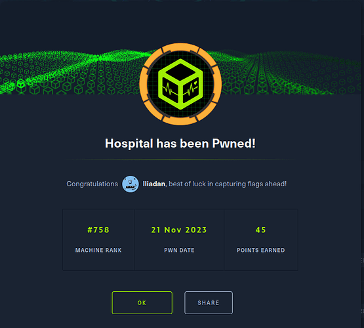Click the small heart on the cube
Viewport: 364px width, 328px height.
(x=195, y=82)
